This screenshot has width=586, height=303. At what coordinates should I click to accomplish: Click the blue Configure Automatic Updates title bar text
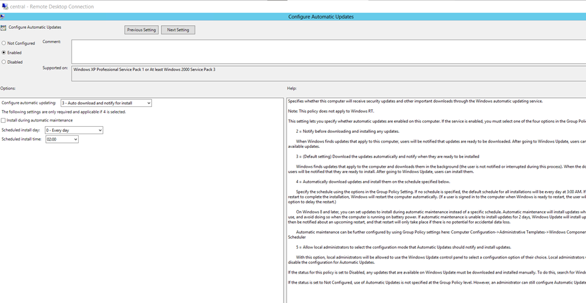321,17
